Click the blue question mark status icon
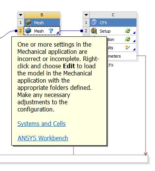The width and height of the screenshot is (155, 171). point(51,31)
